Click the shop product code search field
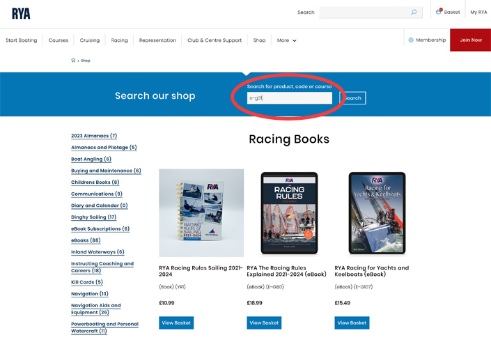 [x=289, y=98]
